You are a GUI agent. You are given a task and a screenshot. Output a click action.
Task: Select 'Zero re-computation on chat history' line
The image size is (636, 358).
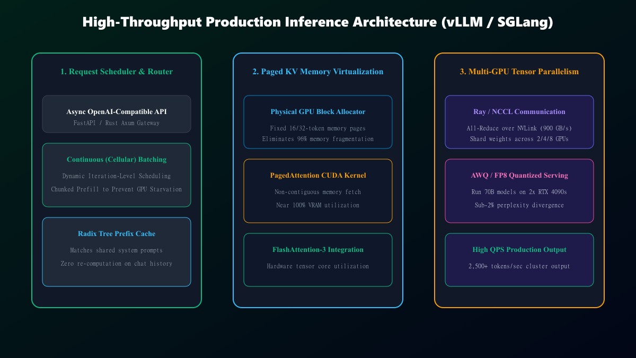point(117,264)
